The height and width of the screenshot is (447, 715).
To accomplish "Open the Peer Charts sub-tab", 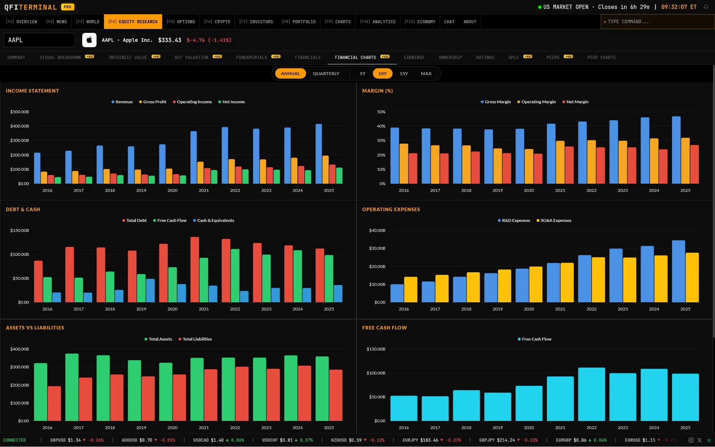I will 601,58.
